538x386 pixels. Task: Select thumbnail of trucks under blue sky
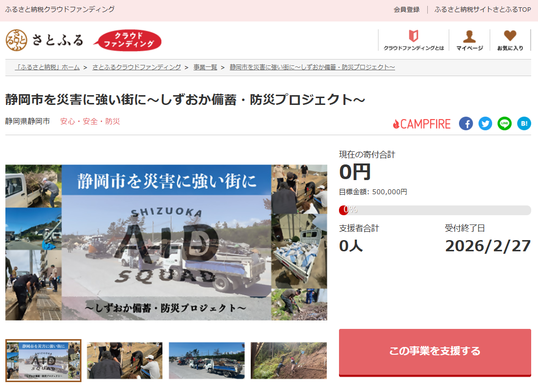tap(206, 361)
